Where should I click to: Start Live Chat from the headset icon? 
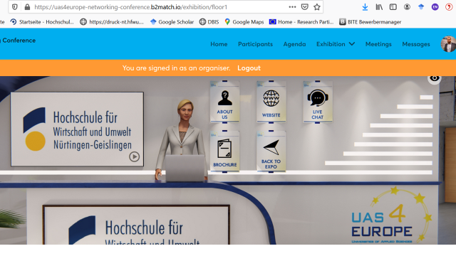318,102
